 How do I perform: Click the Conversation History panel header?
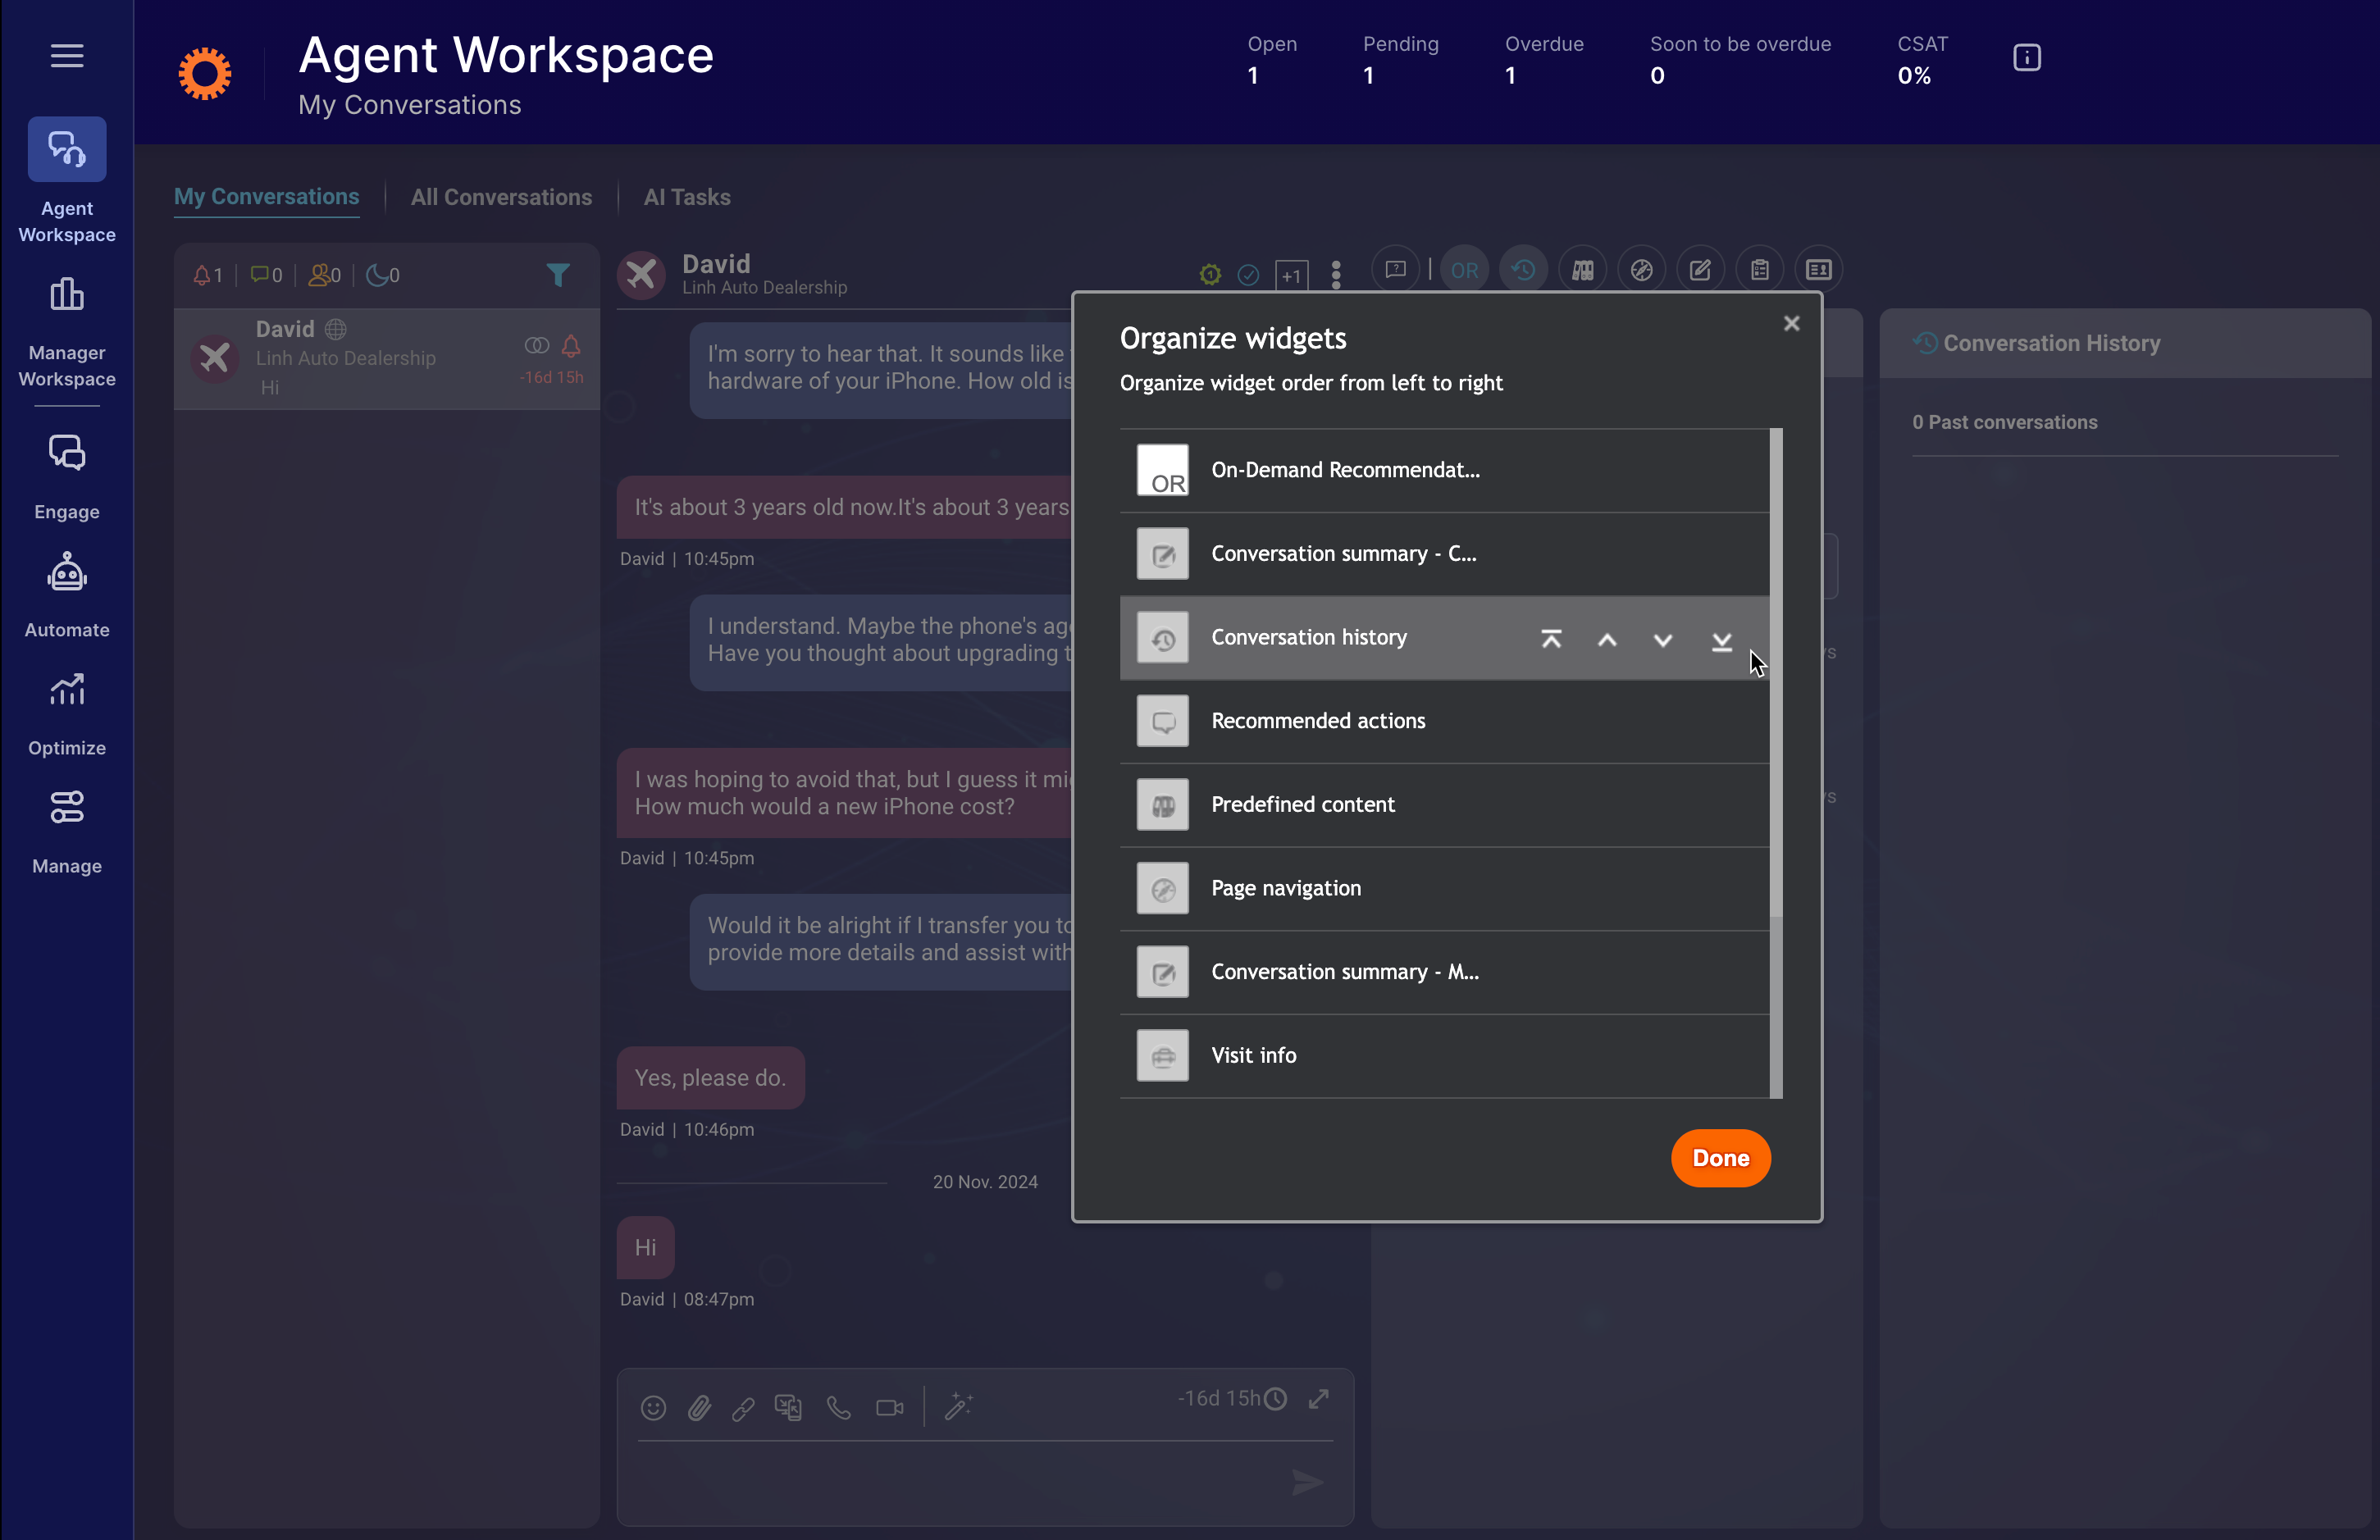(2124, 343)
